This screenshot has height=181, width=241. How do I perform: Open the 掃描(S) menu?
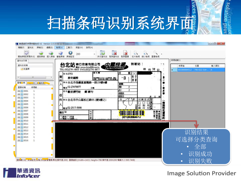(40, 48)
